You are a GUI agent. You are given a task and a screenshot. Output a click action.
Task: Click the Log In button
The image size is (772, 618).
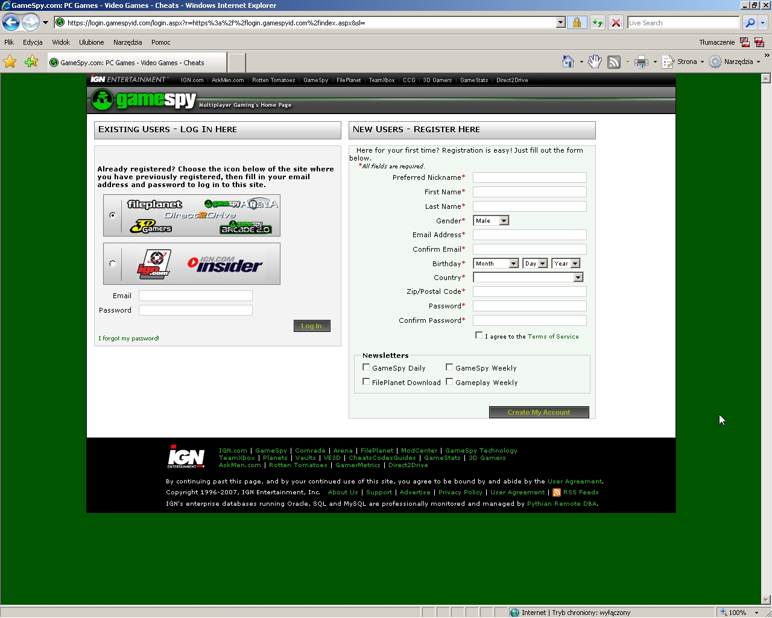pyautogui.click(x=312, y=326)
